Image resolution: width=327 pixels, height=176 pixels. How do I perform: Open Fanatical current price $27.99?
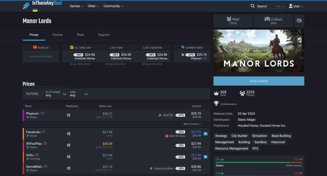pyautogui.click(x=196, y=132)
